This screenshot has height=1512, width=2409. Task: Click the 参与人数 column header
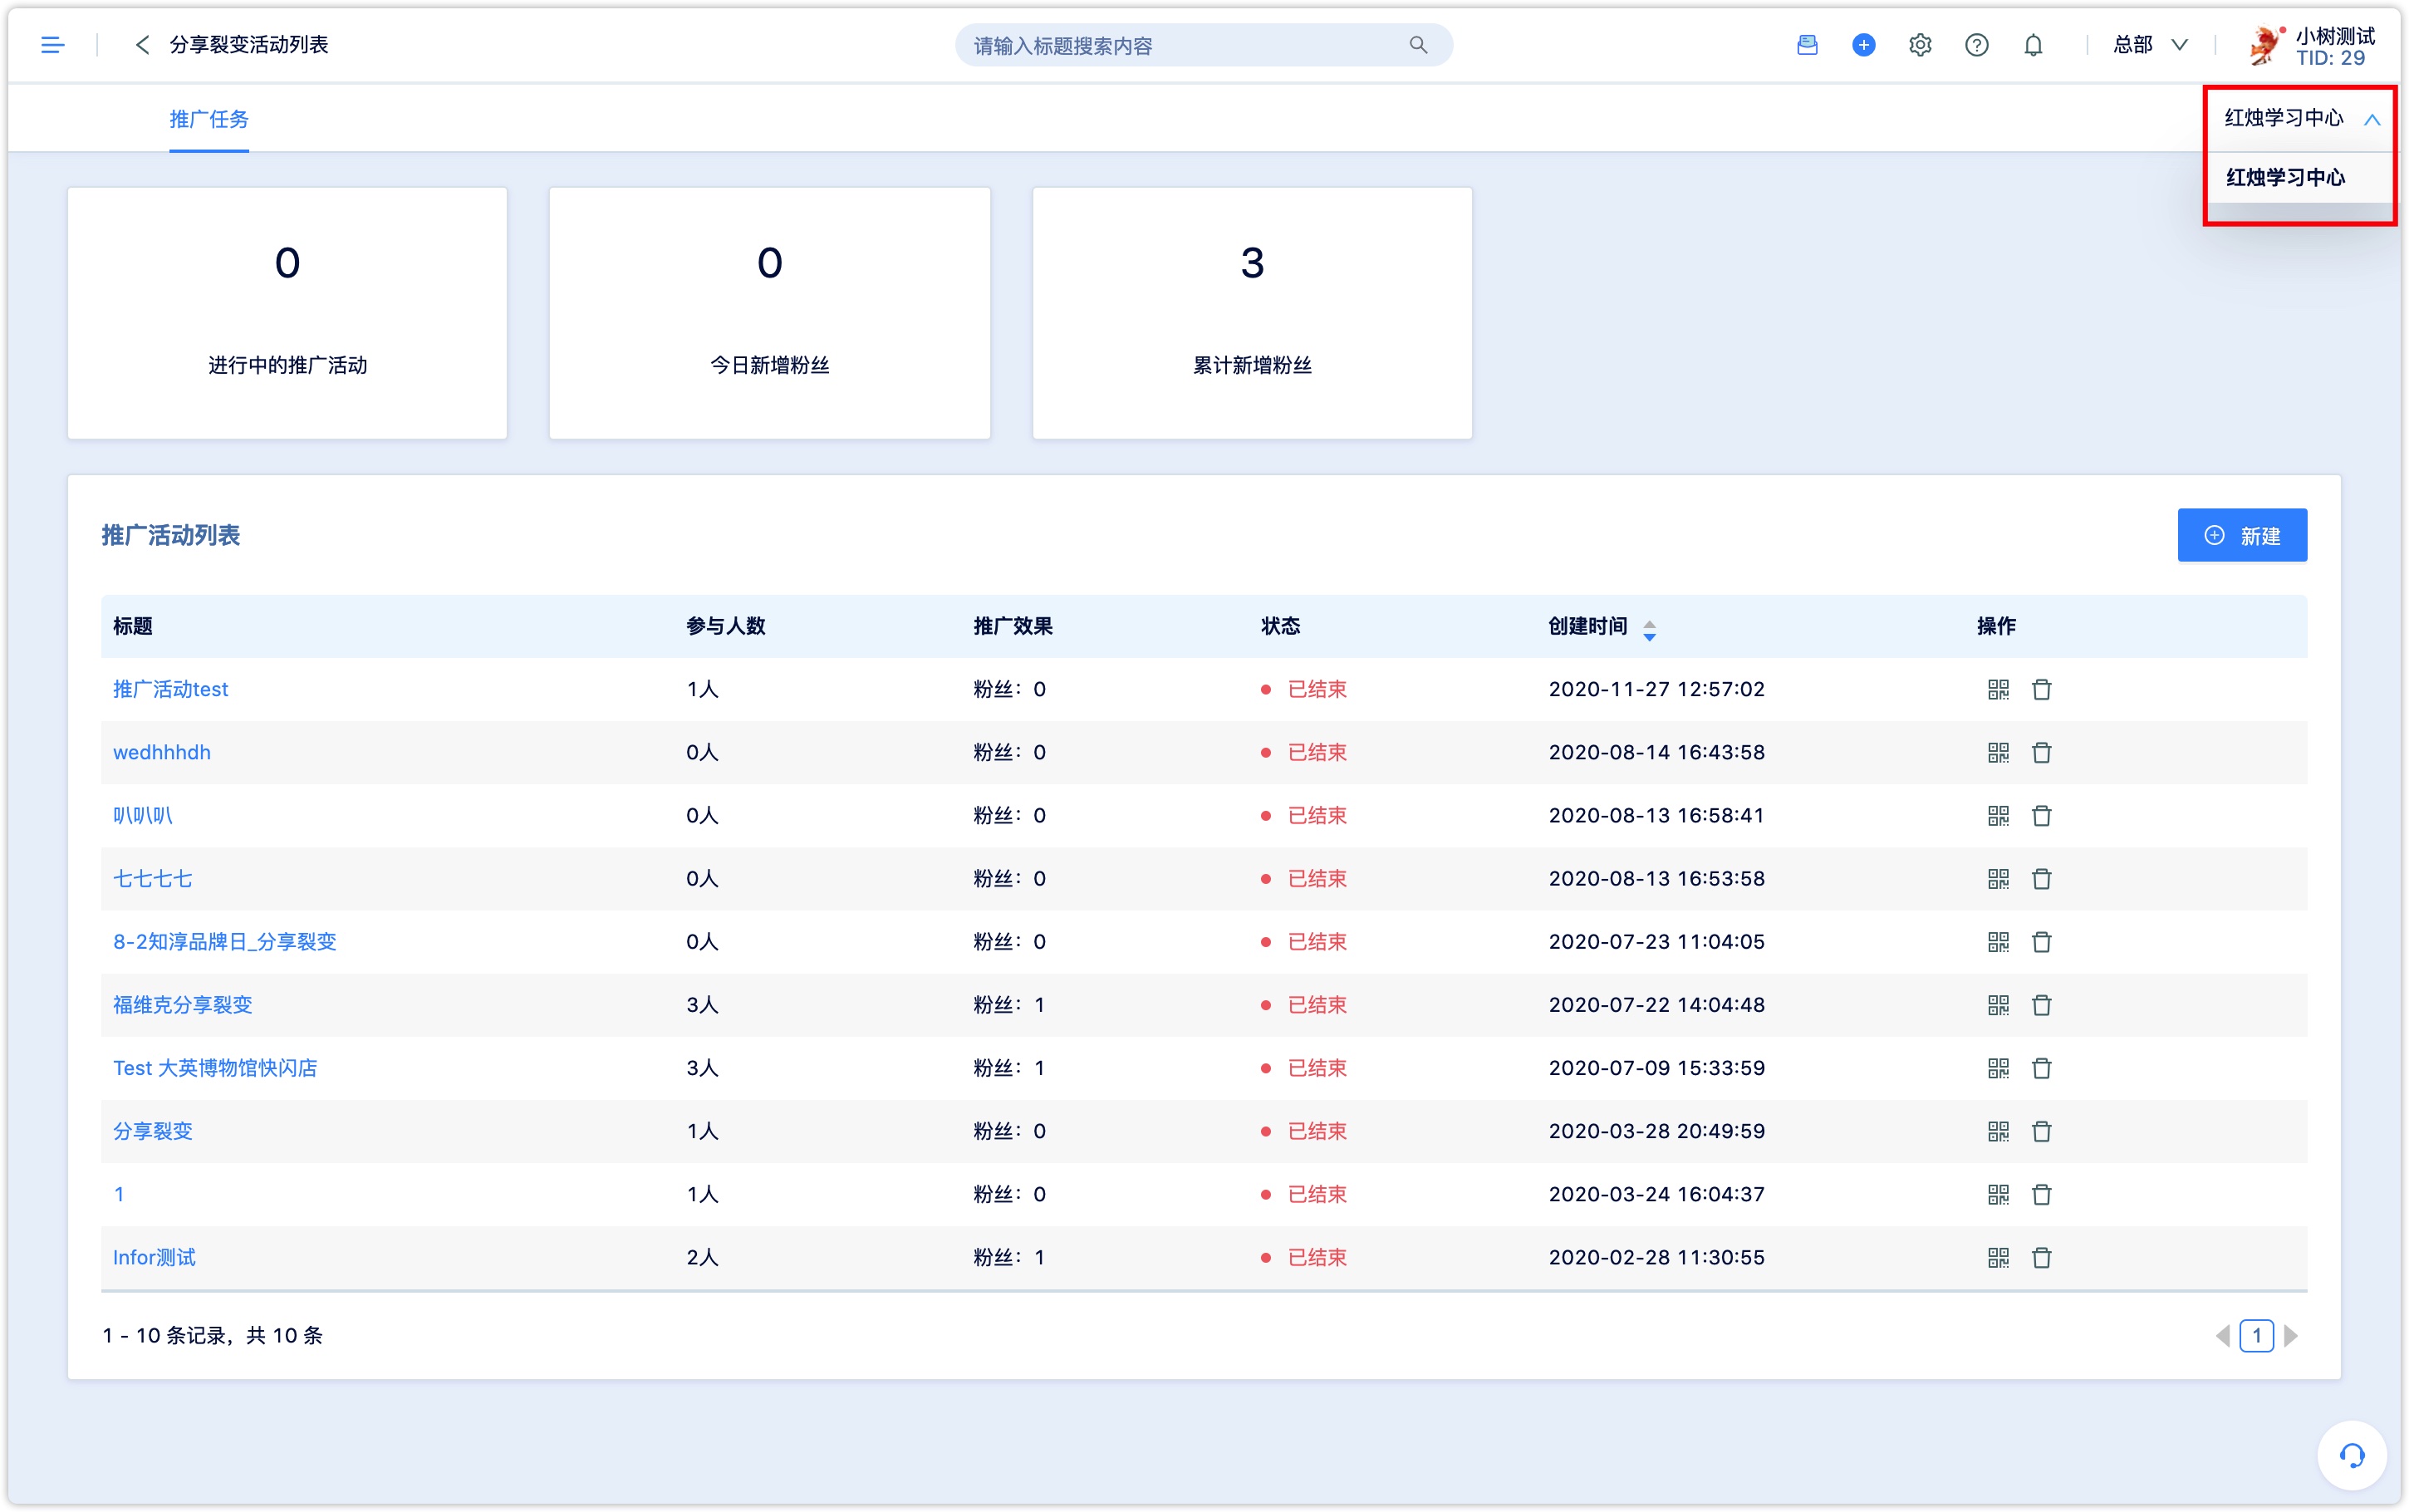(x=726, y=626)
